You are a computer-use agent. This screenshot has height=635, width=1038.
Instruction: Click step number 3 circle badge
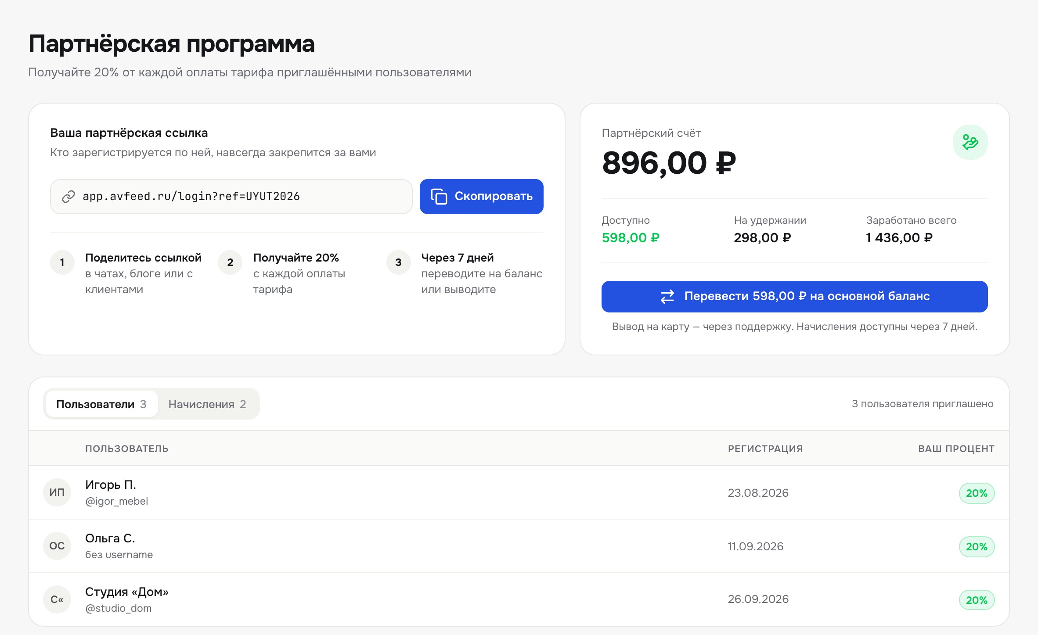[x=398, y=262]
